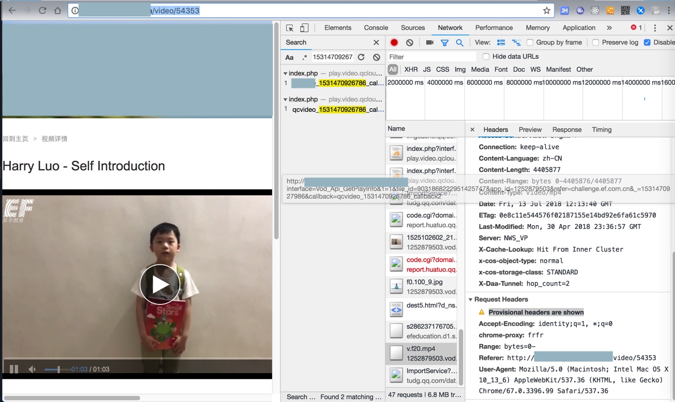Use large request rows view icon
The image size is (675, 402).
click(501, 42)
